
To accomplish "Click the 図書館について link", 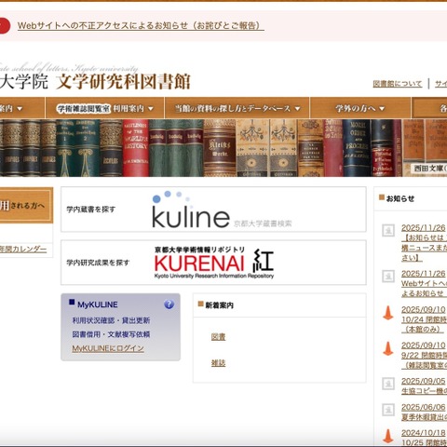I will pyautogui.click(x=398, y=84).
